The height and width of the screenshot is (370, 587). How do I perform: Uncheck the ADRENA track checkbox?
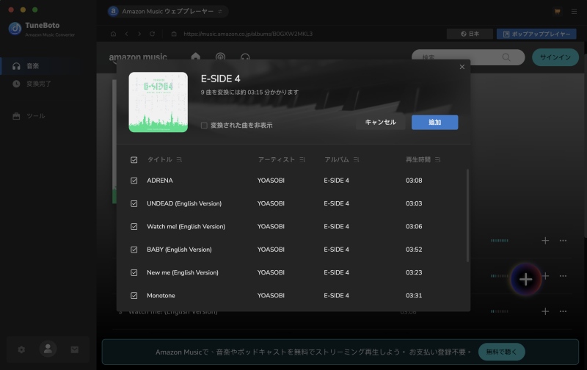(x=134, y=181)
